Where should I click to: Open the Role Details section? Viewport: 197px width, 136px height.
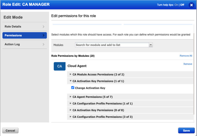pos(25,27)
